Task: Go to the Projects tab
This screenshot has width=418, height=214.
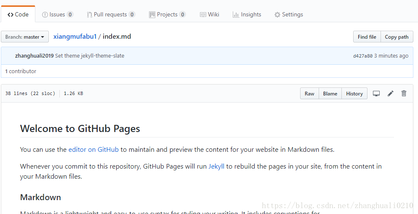Action: coord(168,14)
